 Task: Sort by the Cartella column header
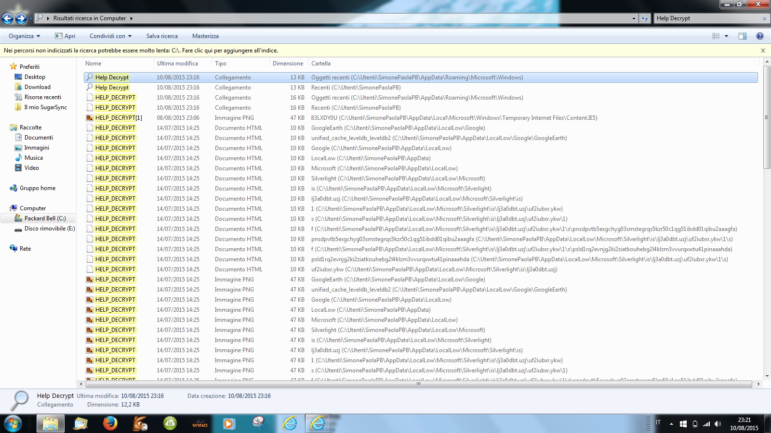(x=321, y=64)
